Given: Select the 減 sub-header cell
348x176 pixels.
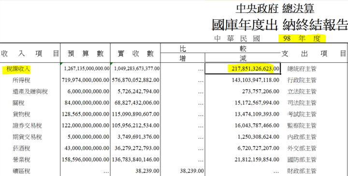Looking at the screenshot, I should (x=243, y=59).
